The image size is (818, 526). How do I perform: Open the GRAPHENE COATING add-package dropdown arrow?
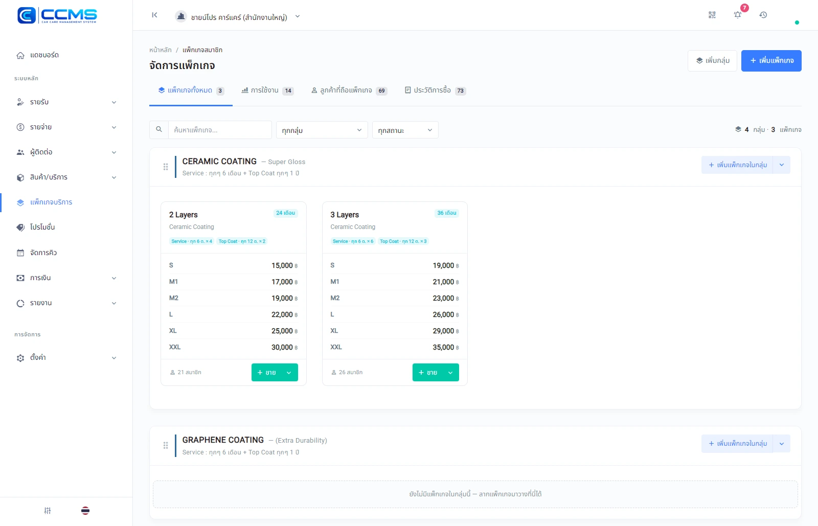pos(782,443)
